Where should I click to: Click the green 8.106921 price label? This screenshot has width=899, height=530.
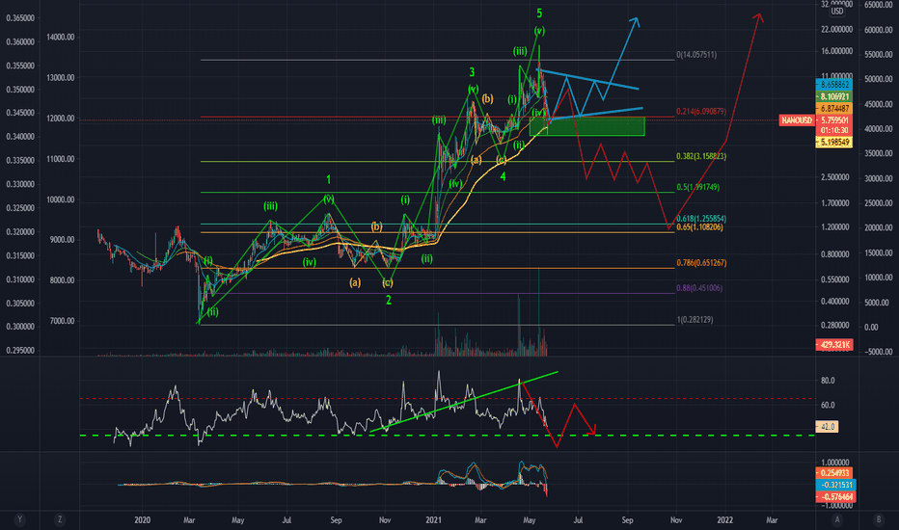point(834,96)
